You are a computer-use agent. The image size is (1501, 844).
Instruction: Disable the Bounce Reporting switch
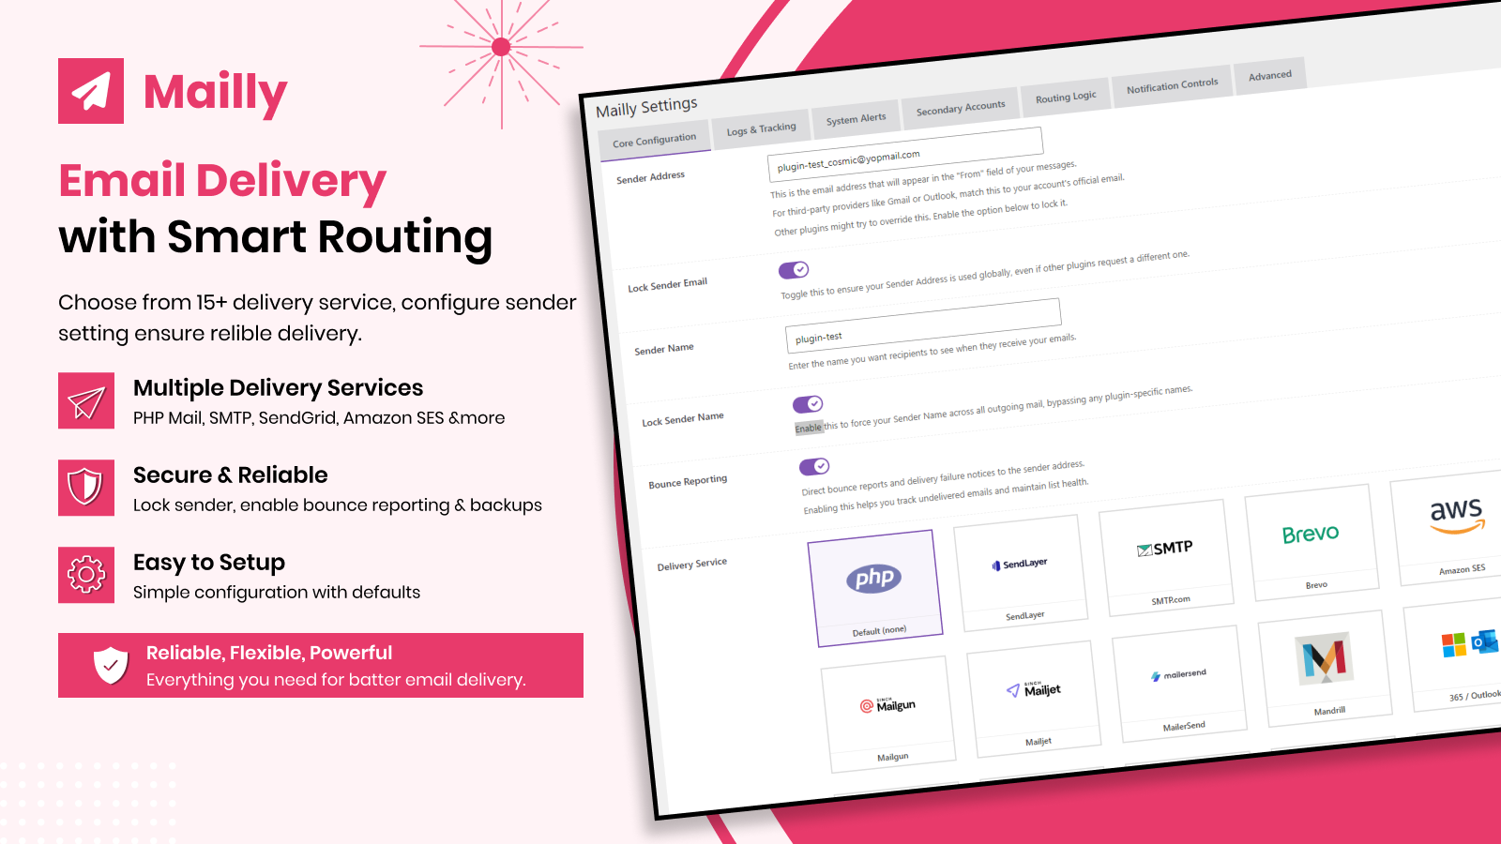coord(814,466)
